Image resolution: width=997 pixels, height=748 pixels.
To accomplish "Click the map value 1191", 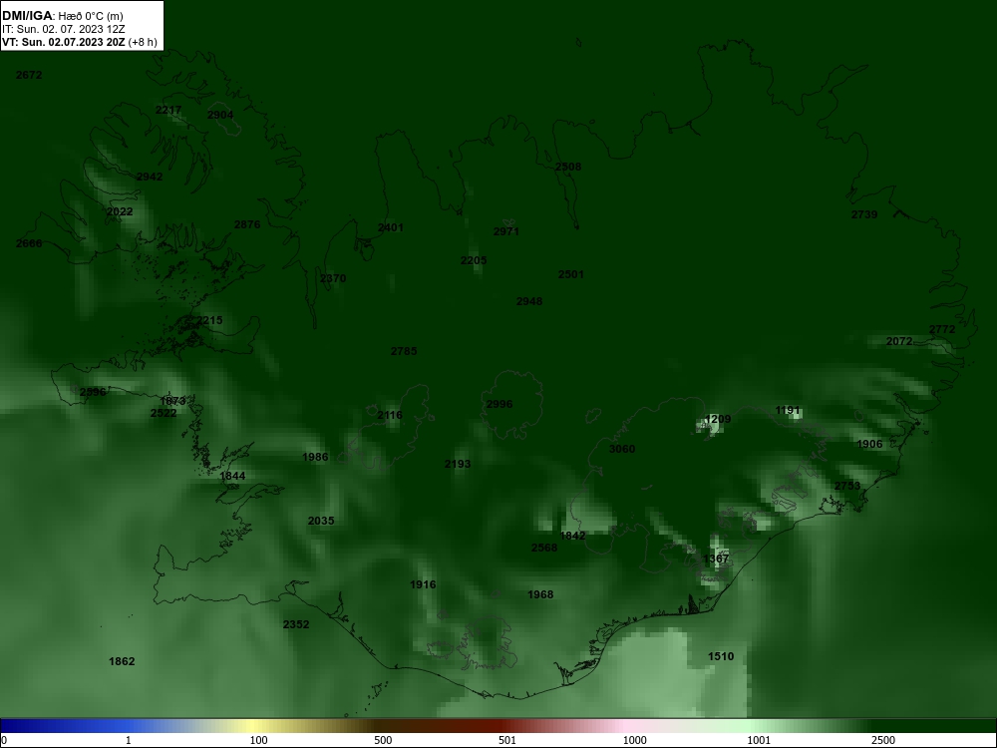I will coord(788,410).
